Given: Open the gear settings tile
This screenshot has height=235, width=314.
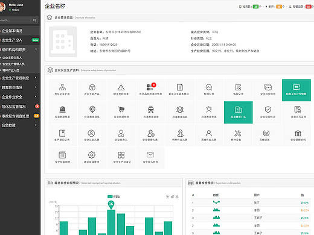Looking at the screenshot, I should coord(92,157).
